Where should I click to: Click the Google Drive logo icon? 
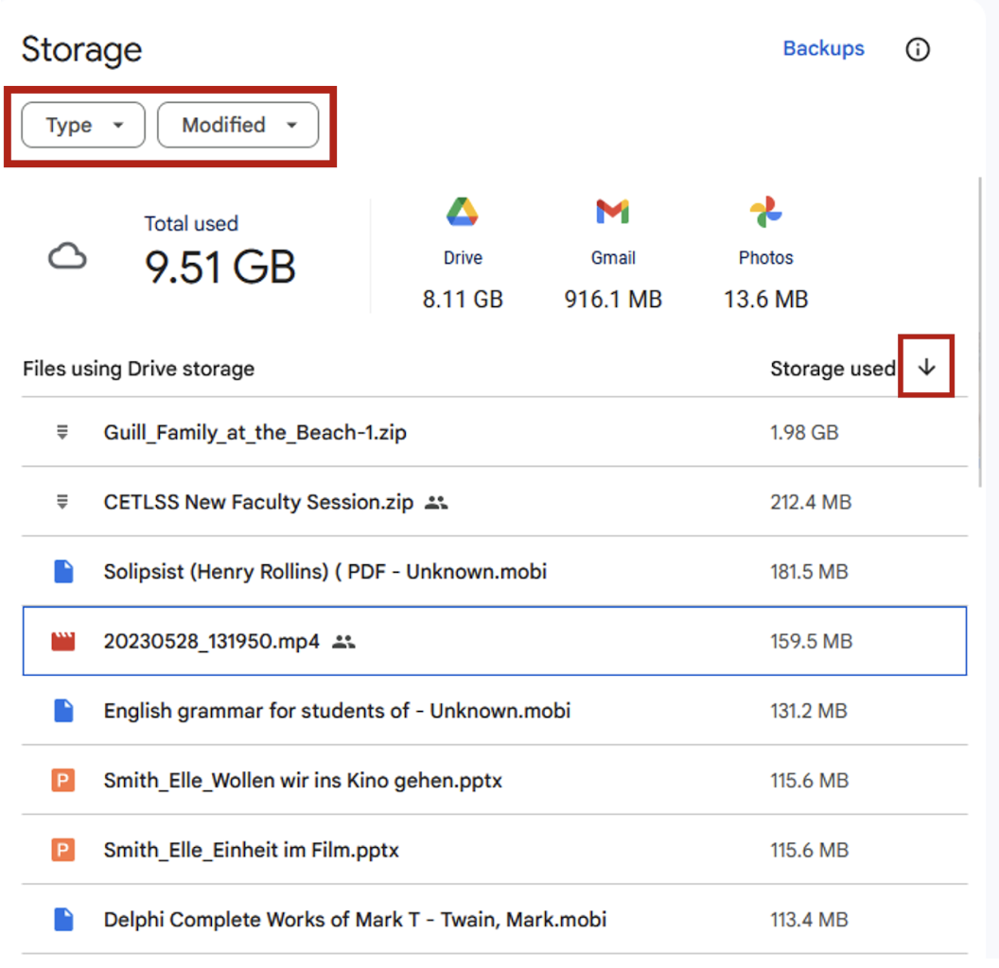(462, 212)
